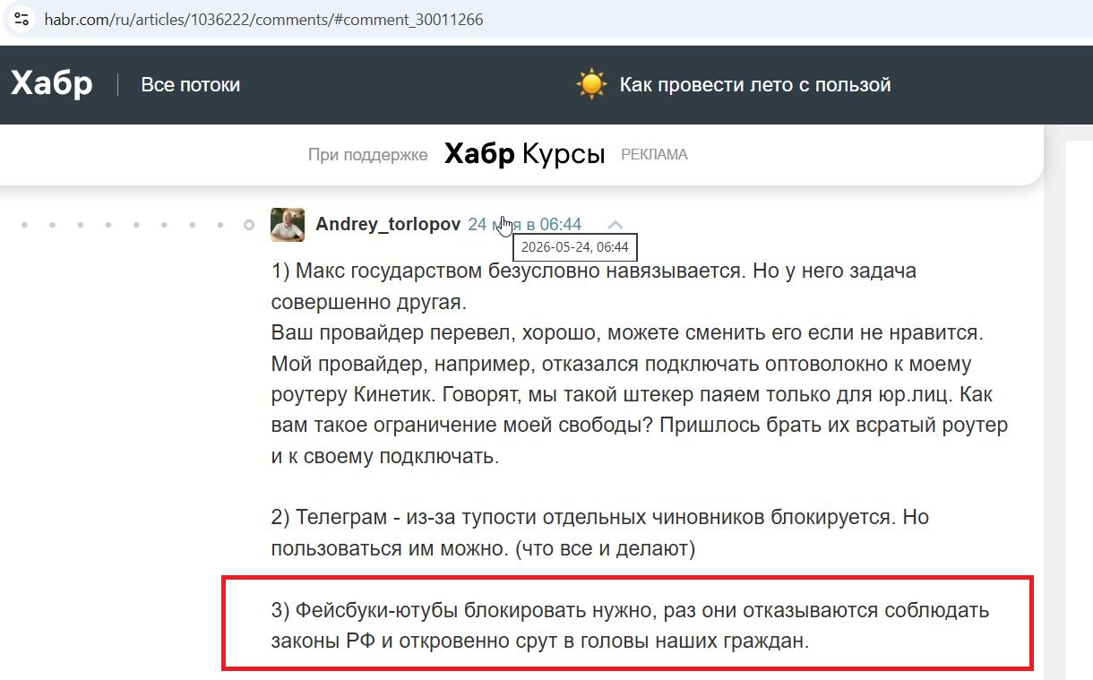Image resolution: width=1093 pixels, height=680 pixels.
Task: Click the РЕКЛАМА label
Action: (x=654, y=155)
